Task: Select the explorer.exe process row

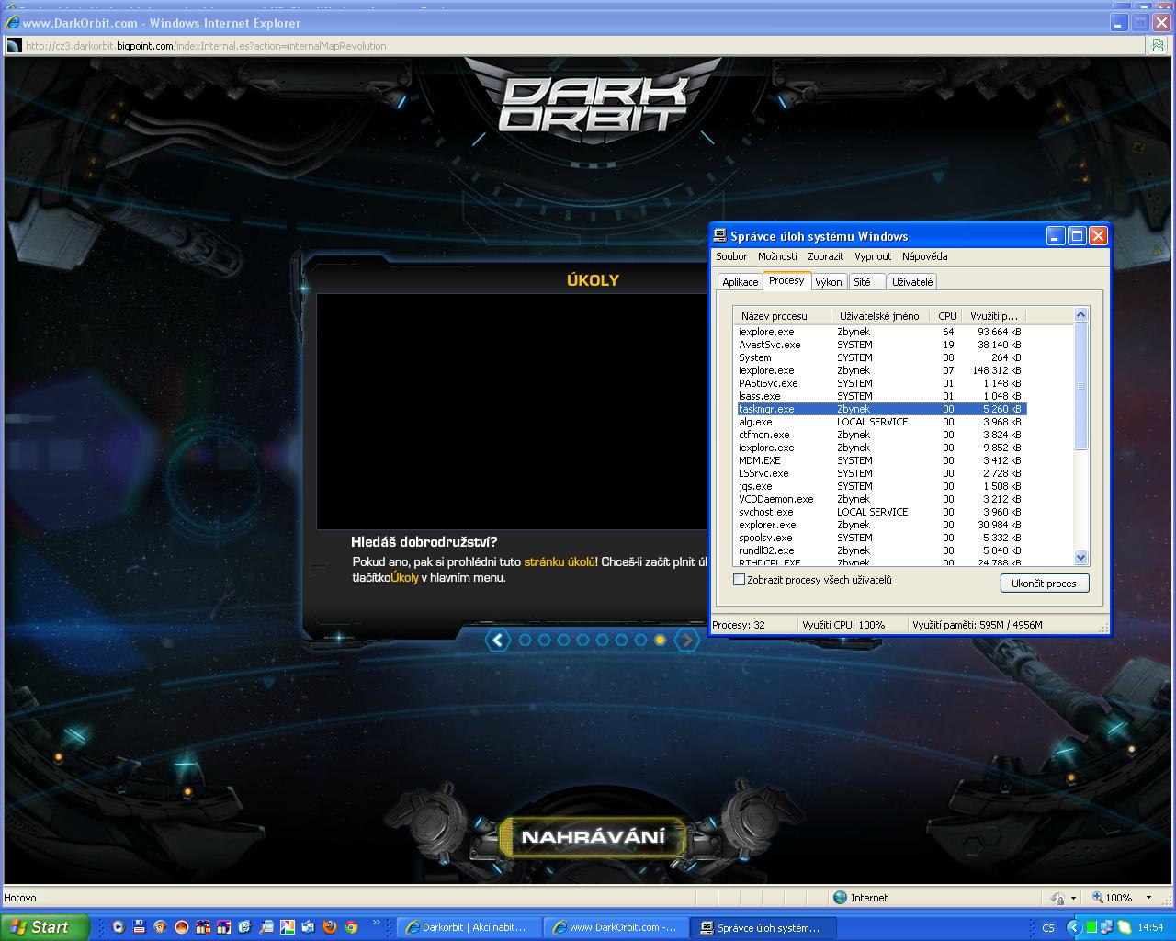Action: click(881, 525)
